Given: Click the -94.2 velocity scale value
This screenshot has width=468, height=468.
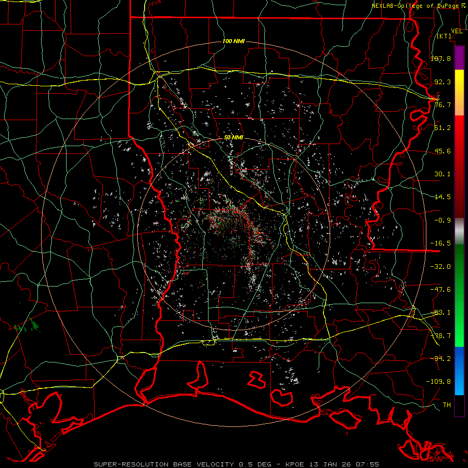Looking at the screenshot, I should (440, 358).
